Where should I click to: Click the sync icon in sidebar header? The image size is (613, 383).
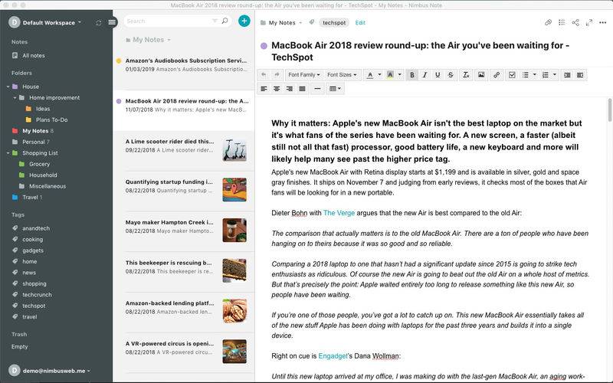(x=99, y=23)
